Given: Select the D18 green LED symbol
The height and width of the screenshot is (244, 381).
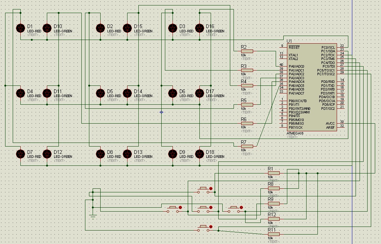Looking at the screenshot, I should point(199,154).
